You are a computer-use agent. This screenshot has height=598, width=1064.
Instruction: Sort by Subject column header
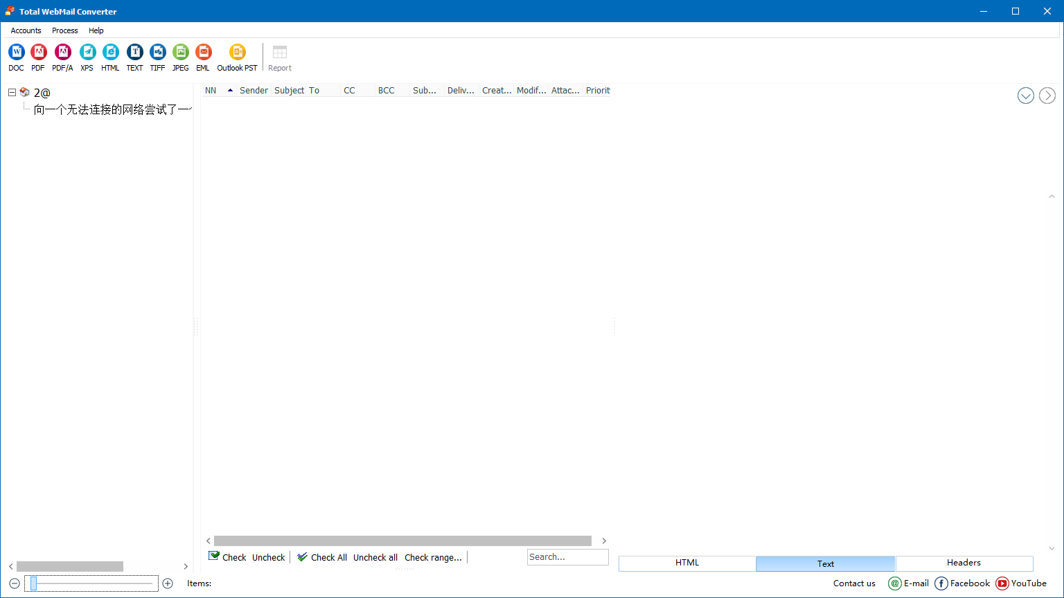[289, 91]
